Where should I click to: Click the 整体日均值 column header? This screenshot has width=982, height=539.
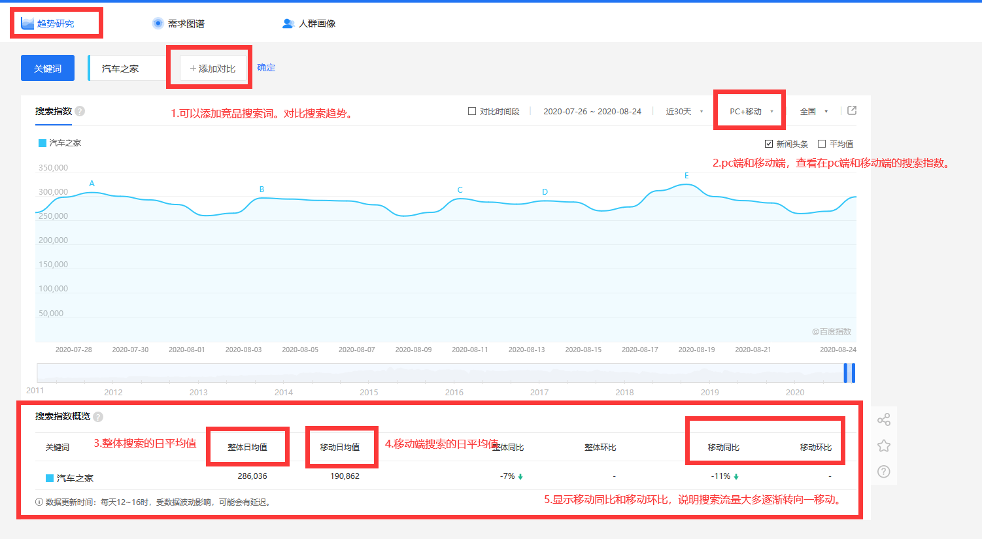click(247, 448)
